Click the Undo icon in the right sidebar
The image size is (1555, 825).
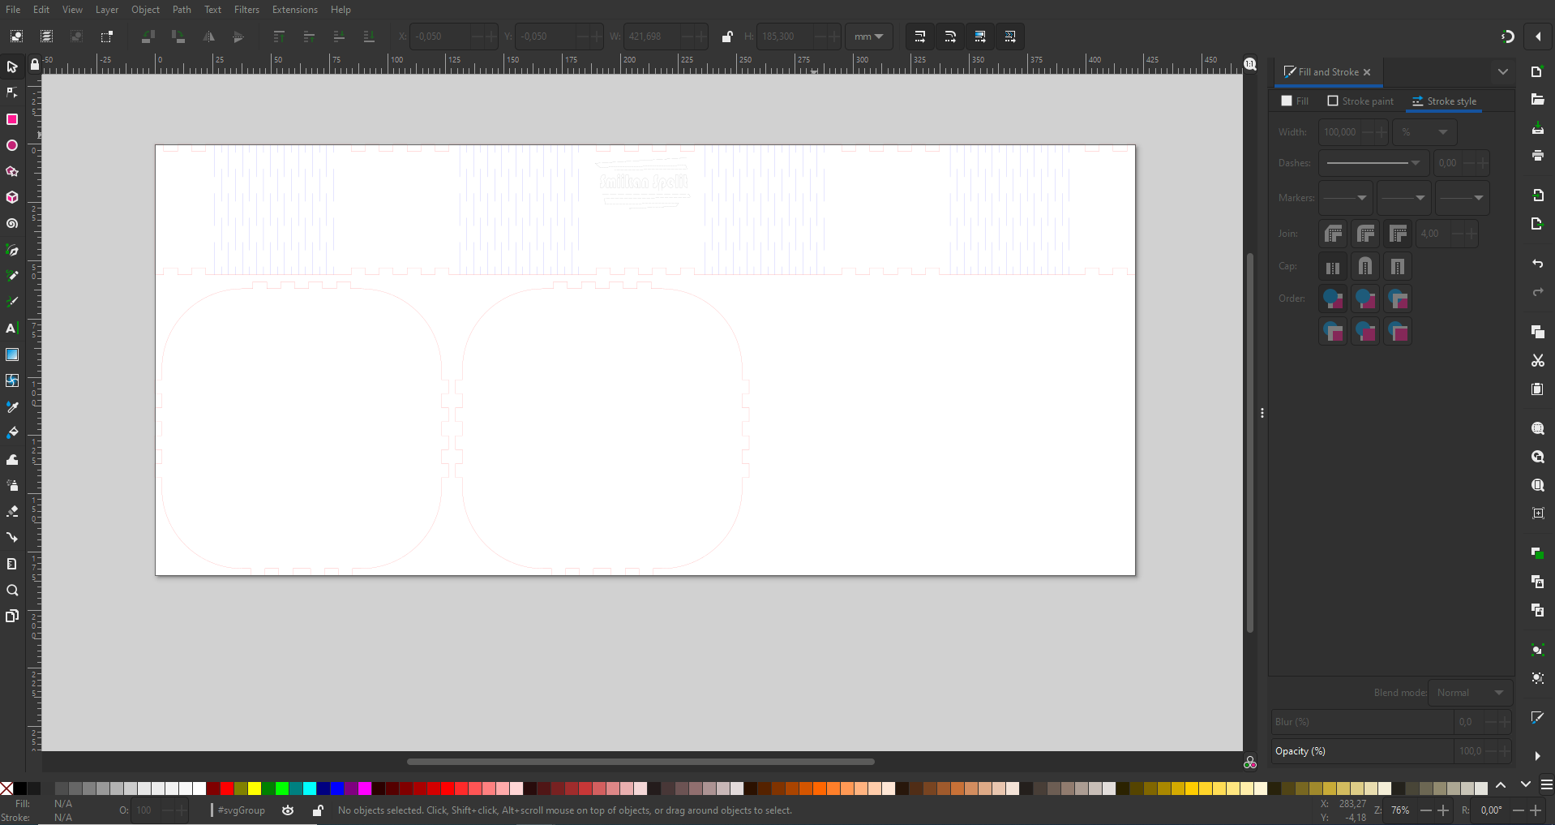[x=1537, y=264]
